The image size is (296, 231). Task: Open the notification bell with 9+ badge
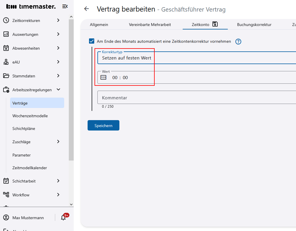point(64,218)
